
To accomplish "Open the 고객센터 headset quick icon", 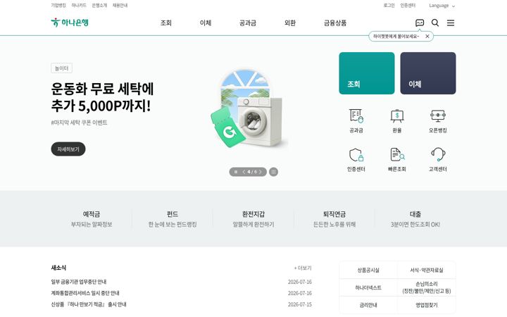I will 438,160.
